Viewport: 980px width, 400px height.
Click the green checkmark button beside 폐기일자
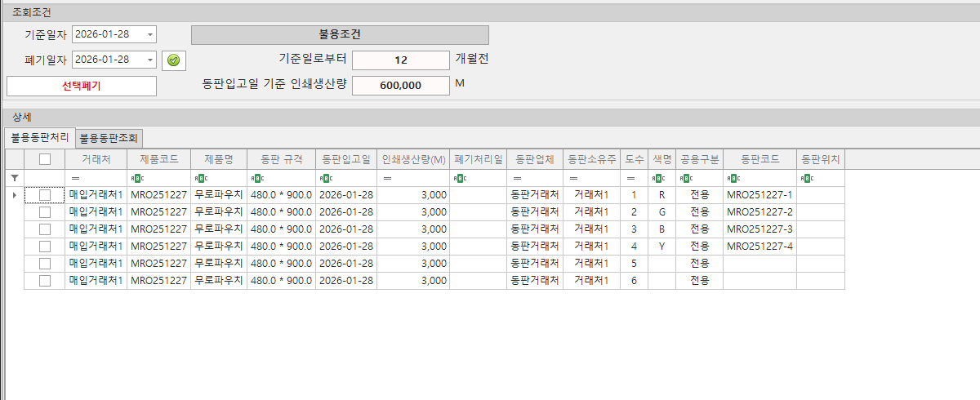pos(174,60)
